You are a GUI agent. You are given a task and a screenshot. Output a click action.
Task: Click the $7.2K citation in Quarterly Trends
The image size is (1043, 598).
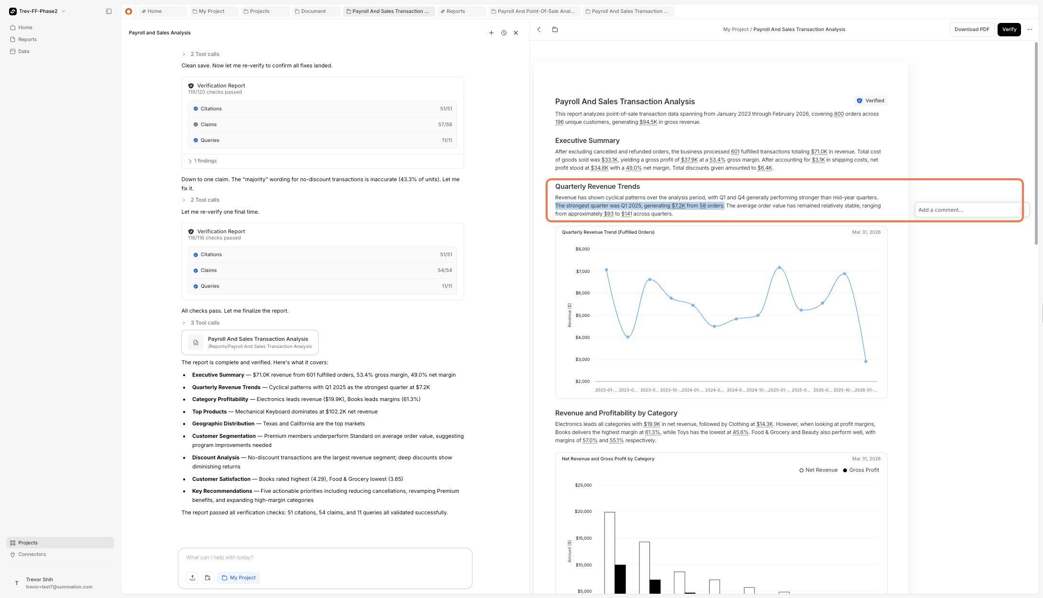[678, 206]
